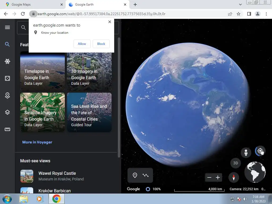Click the Google logo on the map
Image resolution: width=272 pixels, height=204 pixels.
point(133,189)
